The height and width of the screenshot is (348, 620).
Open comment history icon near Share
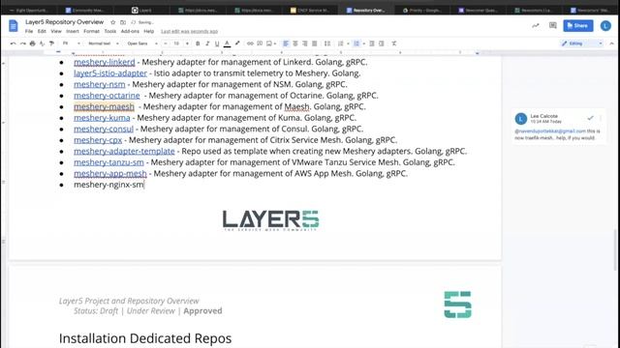(553, 26)
